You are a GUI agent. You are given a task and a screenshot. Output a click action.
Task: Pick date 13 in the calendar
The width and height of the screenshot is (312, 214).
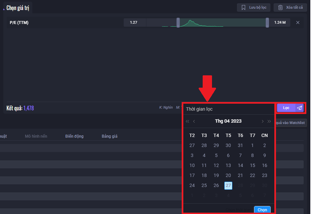228,166
